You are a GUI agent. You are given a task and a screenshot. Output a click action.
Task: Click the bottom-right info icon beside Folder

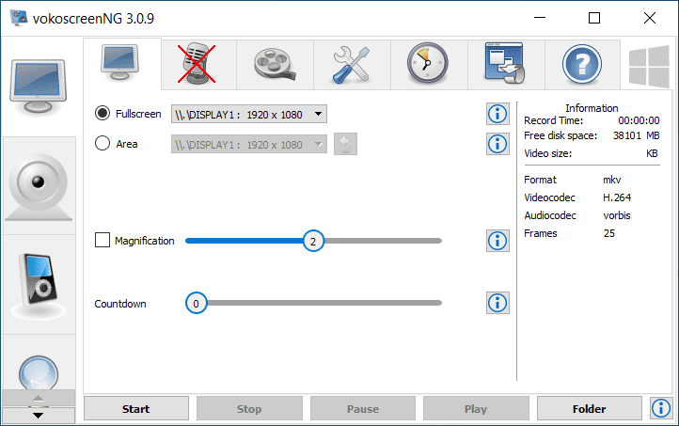[x=661, y=408]
